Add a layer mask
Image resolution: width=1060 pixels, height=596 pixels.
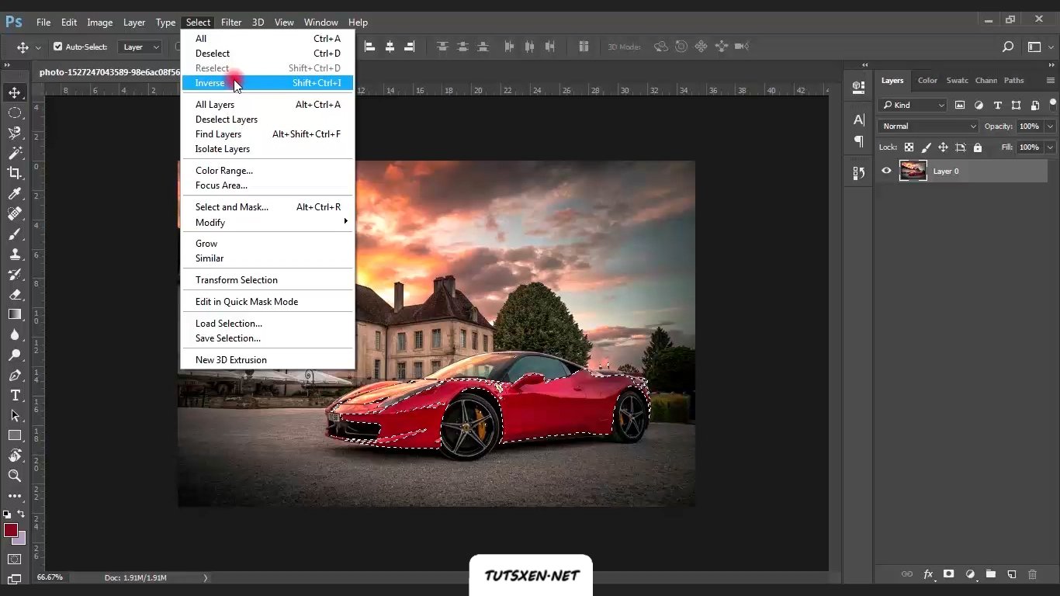[x=948, y=574]
